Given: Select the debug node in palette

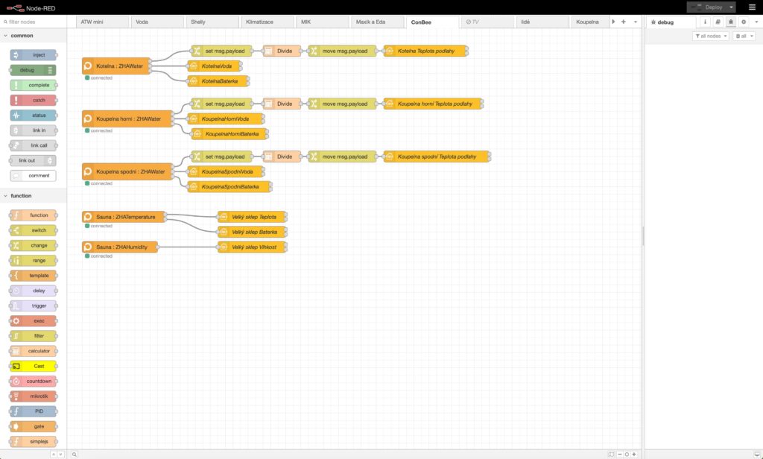Looking at the screenshot, I should coord(33,70).
